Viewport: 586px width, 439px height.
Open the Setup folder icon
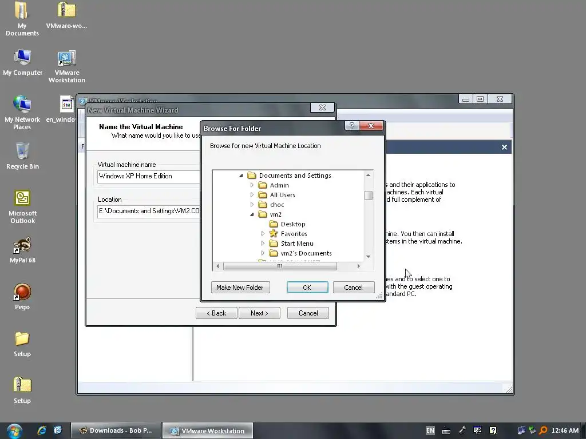pyautogui.click(x=22, y=344)
